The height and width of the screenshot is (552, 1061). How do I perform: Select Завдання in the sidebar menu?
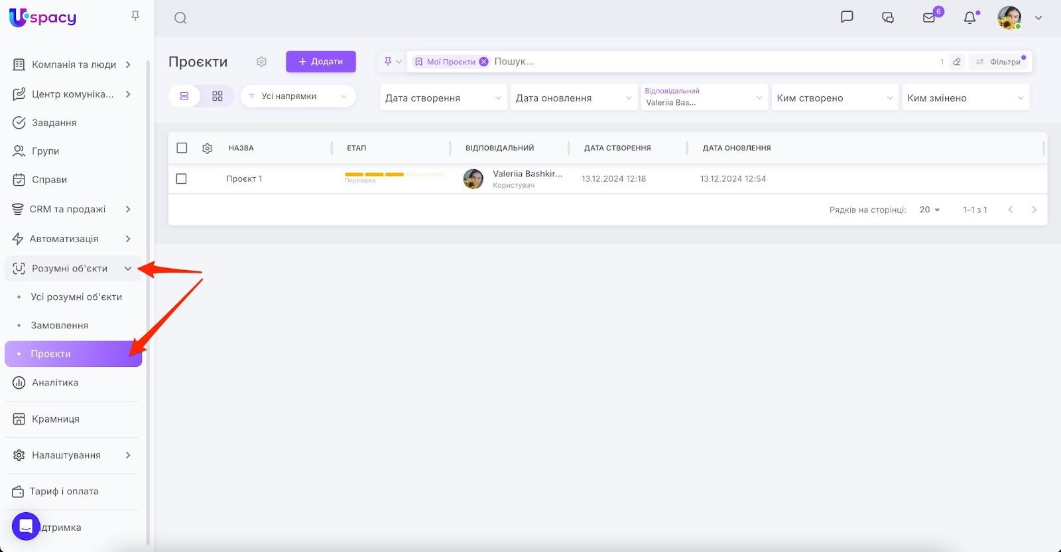coord(54,123)
